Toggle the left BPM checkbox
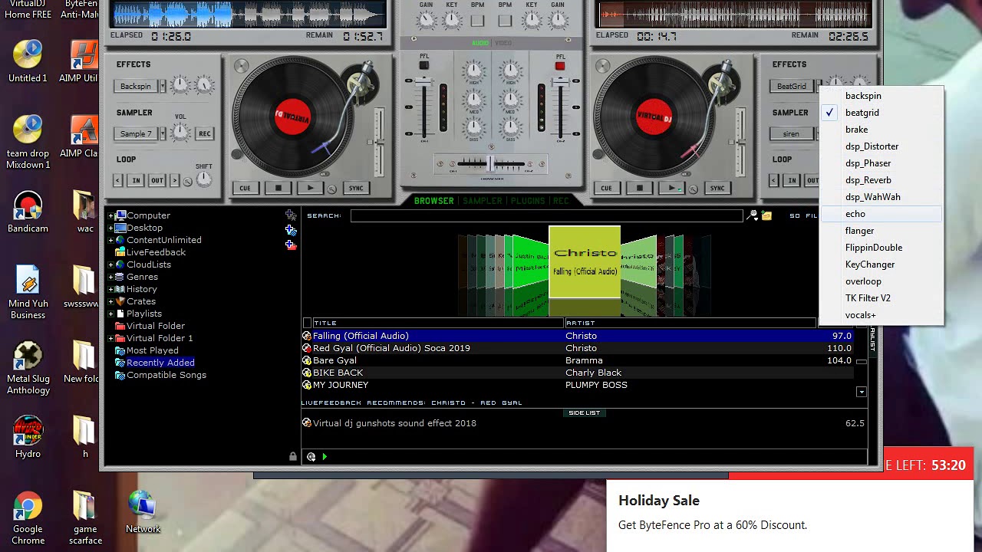 [477, 21]
